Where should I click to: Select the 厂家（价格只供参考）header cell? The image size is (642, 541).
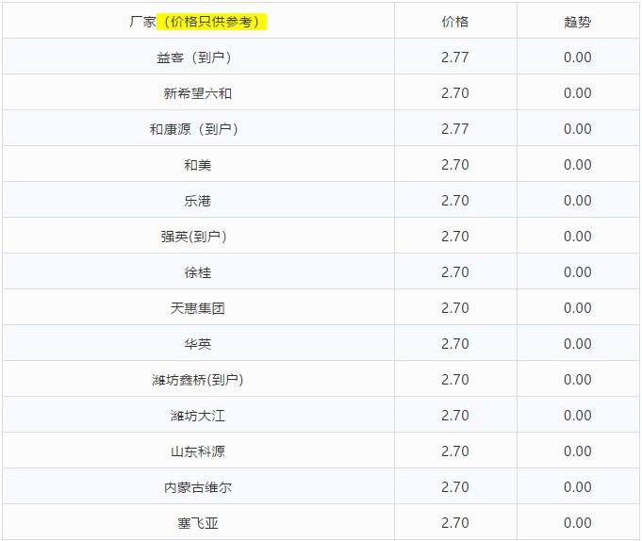click(x=198, y=22)
